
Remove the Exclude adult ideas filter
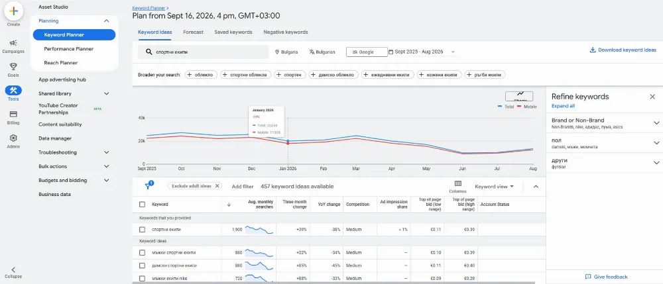click(217, 185)
